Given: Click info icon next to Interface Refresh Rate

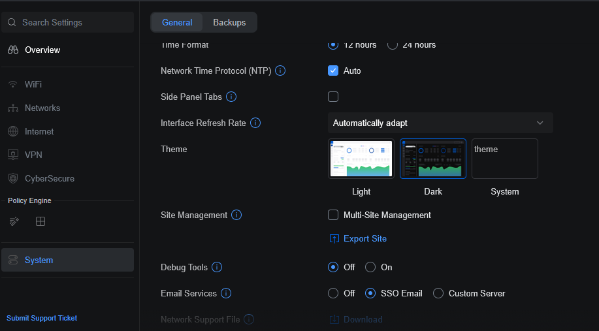Looking at the screenshot, I should point(255,123).
